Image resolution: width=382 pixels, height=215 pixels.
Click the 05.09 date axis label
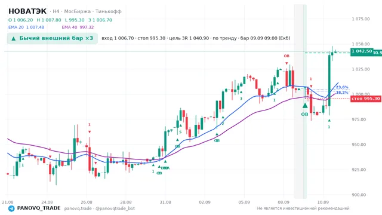point(244,202)
